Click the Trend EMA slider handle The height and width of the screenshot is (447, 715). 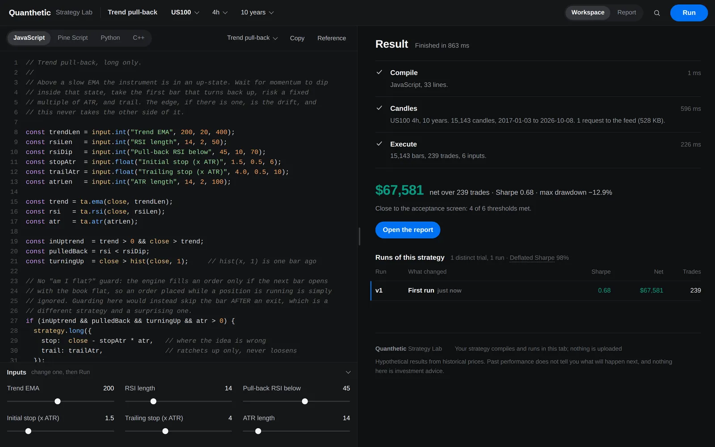click(58, 401)
